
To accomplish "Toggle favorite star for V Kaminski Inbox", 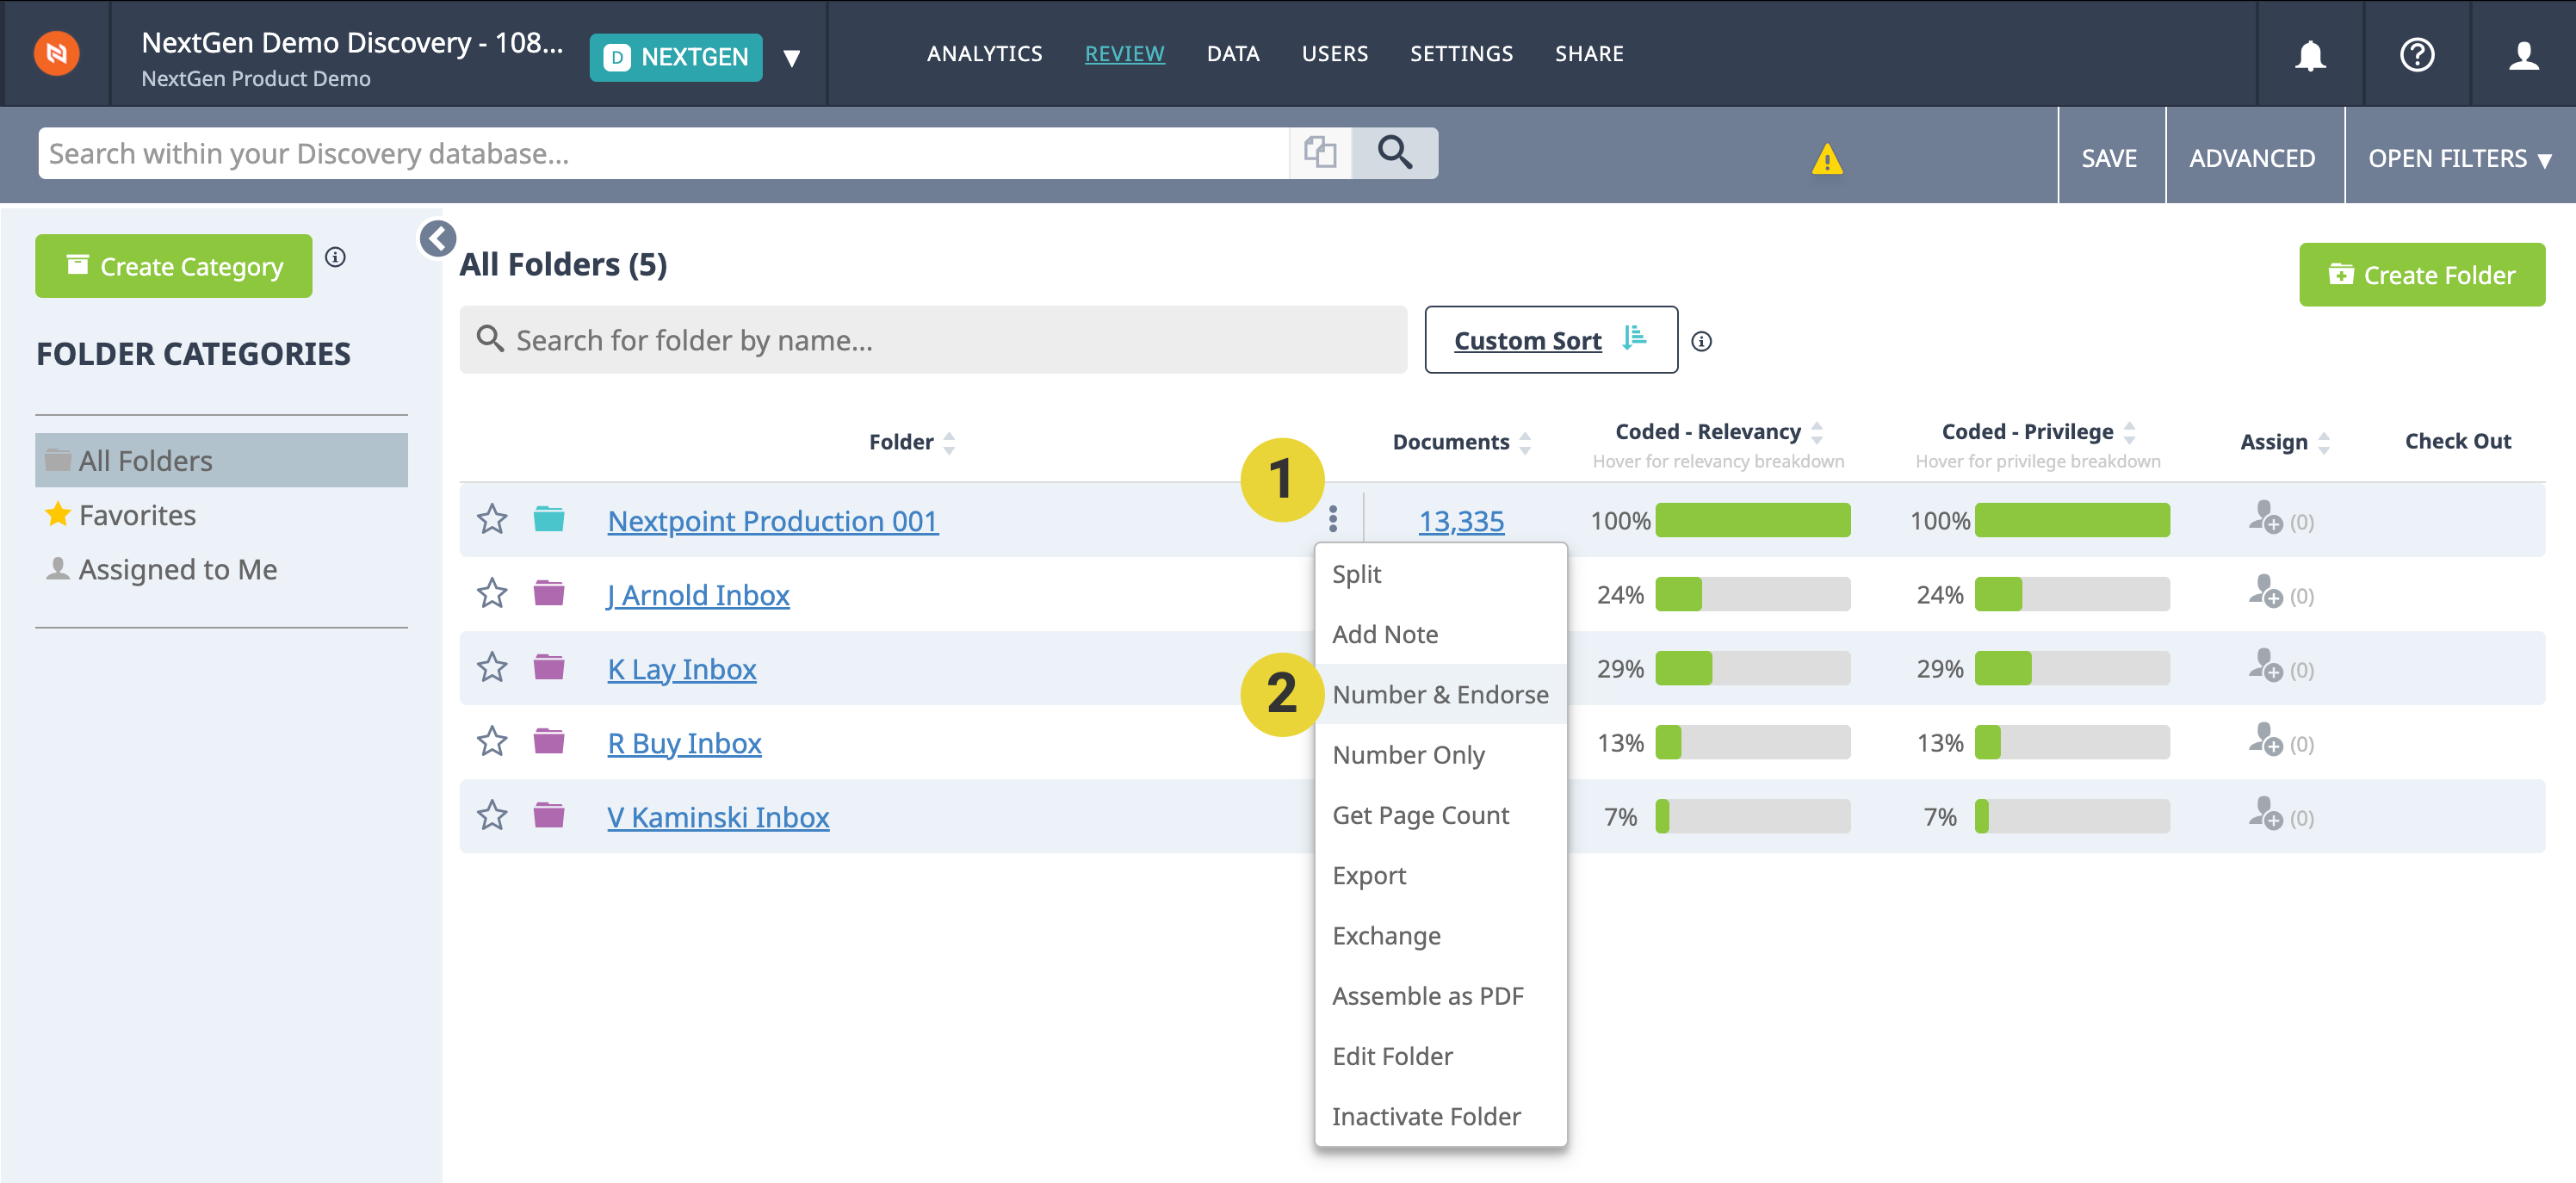I will click(x=491, y=815).
